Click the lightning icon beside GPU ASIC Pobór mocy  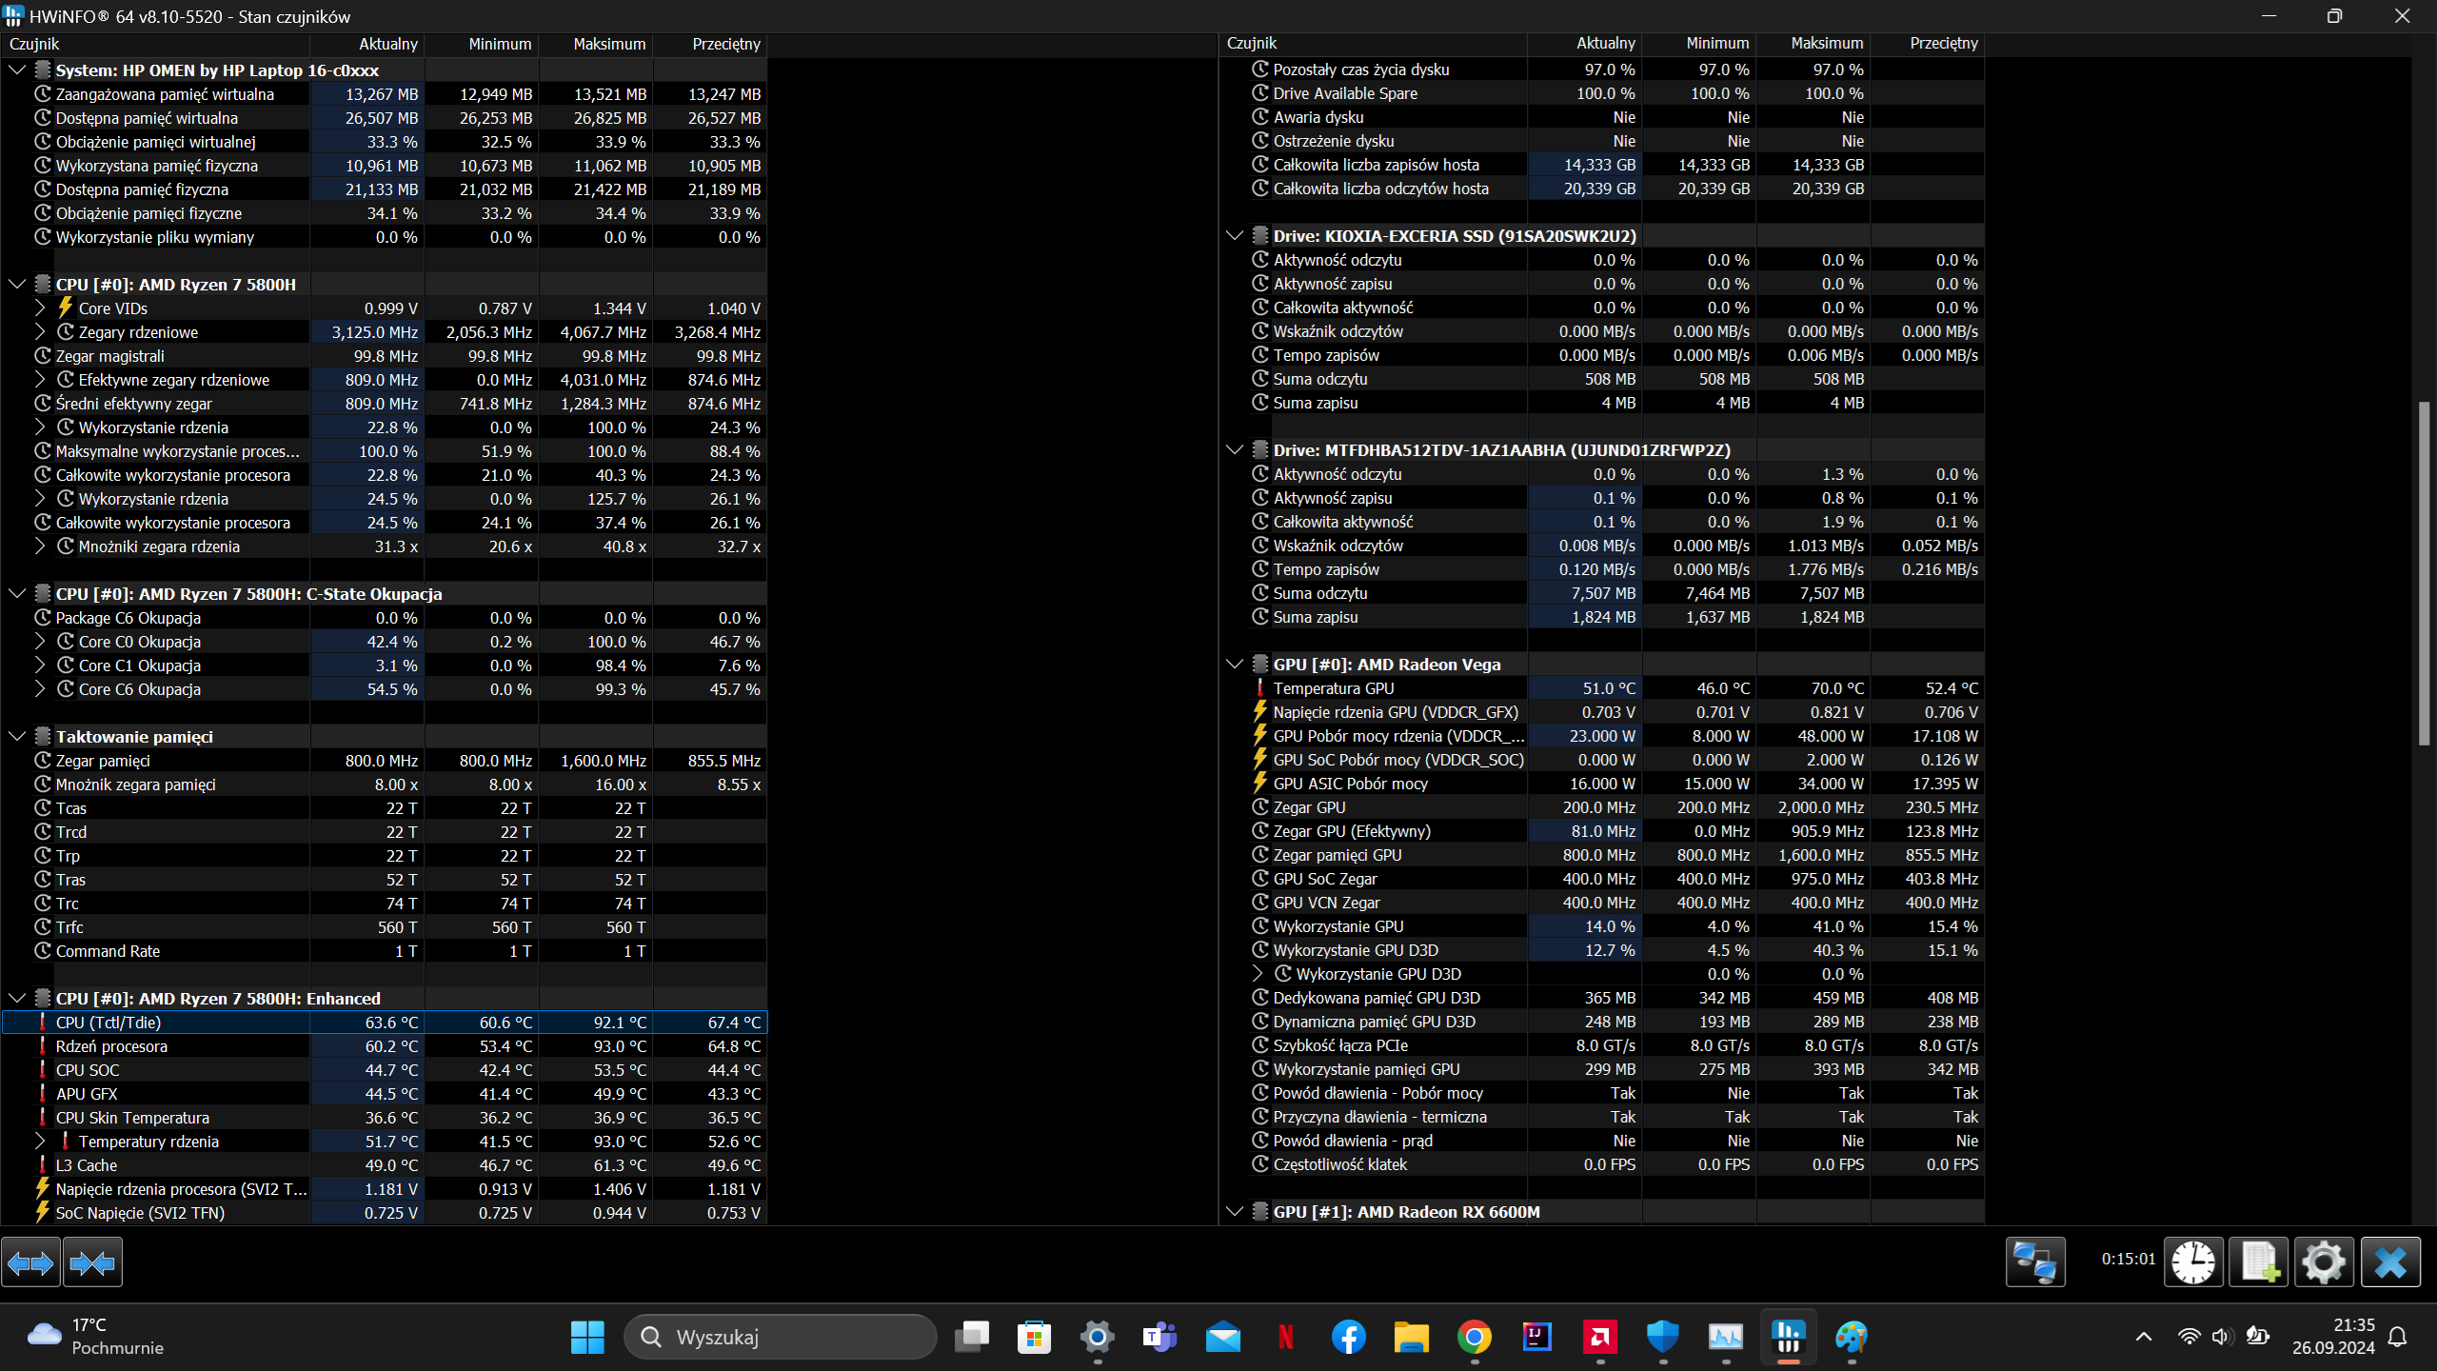tap(1260, 783)
